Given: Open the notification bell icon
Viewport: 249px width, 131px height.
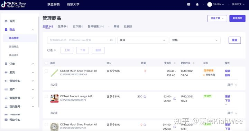Looking at the screenshot, I should 197,4.
